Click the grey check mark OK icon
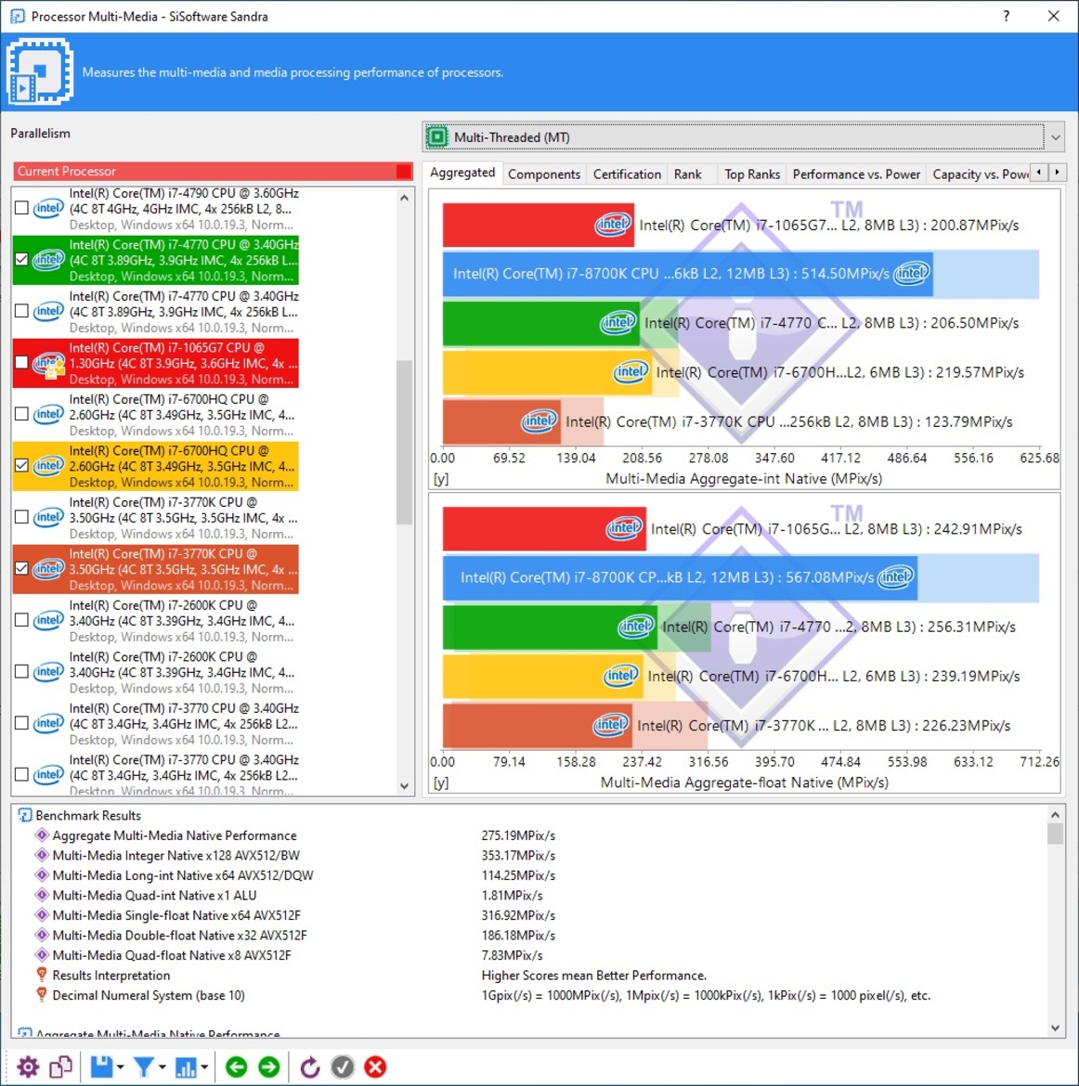This screenshot has height=1086, width=1079. [x=343, y=1067]
